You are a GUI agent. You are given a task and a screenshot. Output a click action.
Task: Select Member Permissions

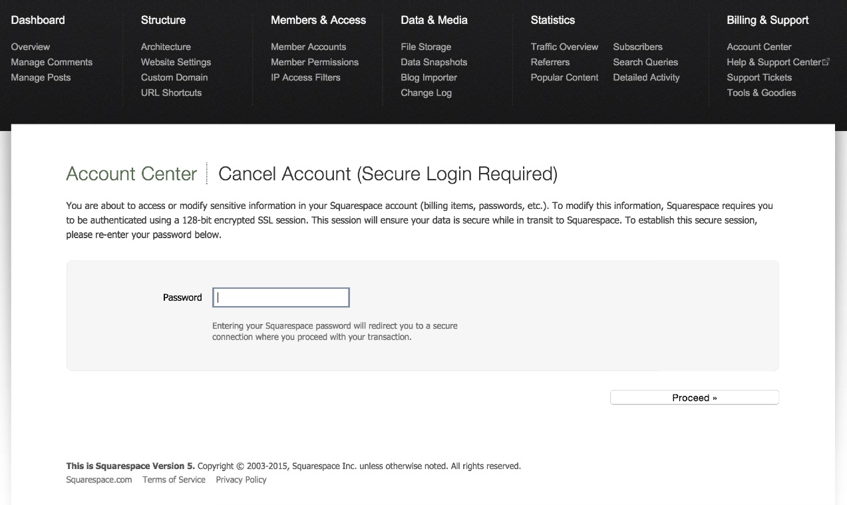(314, 62)
